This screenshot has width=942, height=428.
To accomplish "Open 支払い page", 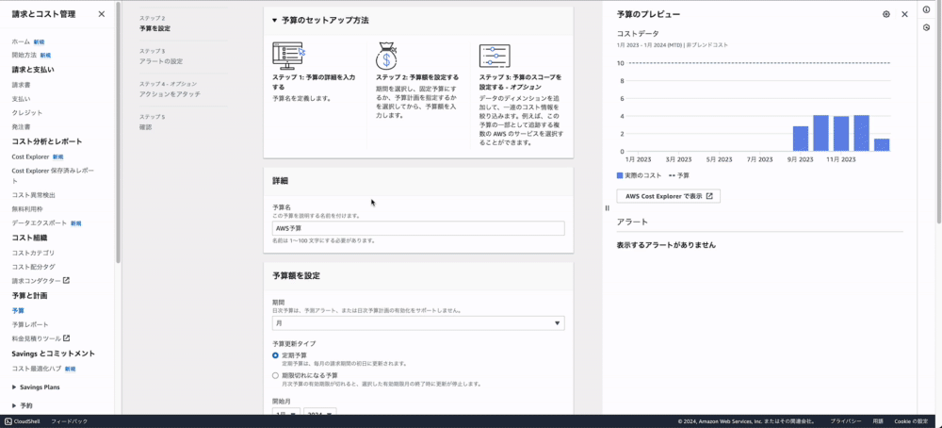I will [x=21, y=99].
